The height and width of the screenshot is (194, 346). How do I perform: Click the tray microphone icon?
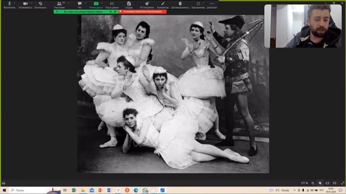click(303, 190)
